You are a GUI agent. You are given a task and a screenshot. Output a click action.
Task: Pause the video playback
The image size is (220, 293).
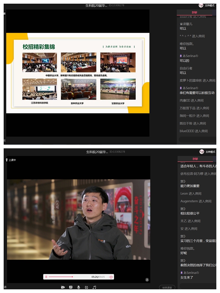[x=46, y=277]
